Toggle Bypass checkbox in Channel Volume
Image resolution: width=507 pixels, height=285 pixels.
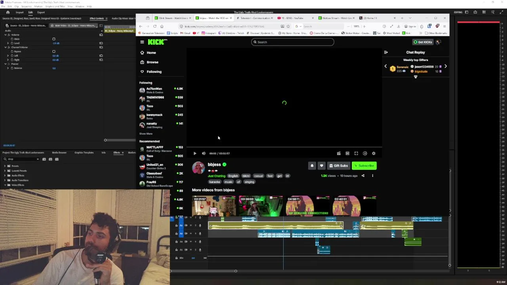click(x=54, y=51)
